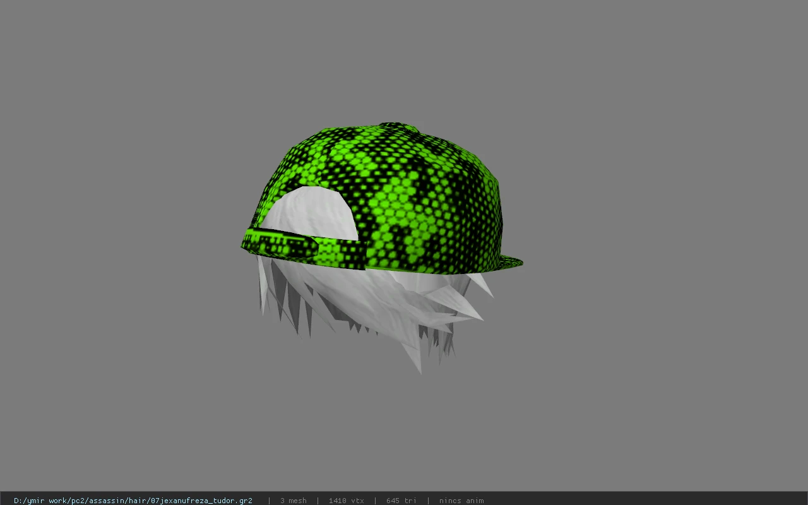This screenshot has width=808, height=505.
Task: Select the "1410 vtx" vertex count
Action: click(346, 501)
